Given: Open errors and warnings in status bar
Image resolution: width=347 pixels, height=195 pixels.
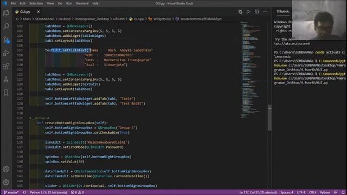Looking at the screenshot, I should pyautogui.click(x=78, y=192).
